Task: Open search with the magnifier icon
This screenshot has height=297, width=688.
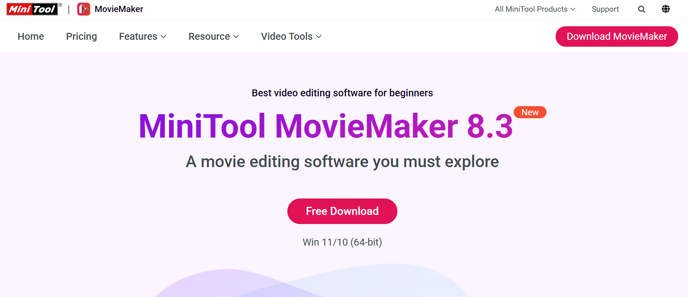Action: (x=642, y=9)
